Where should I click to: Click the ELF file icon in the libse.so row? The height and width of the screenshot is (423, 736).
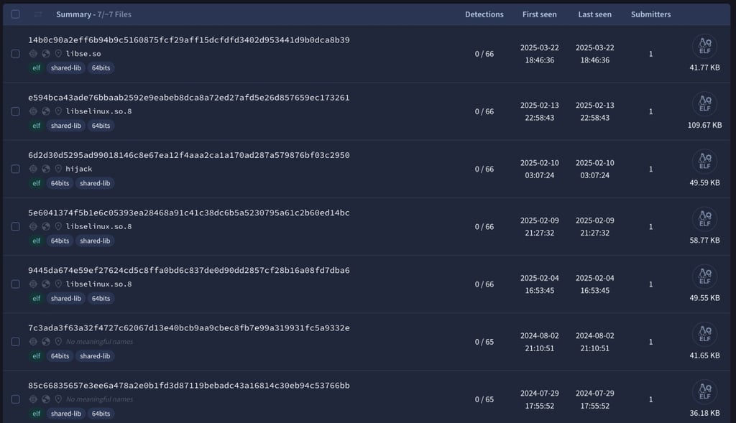tap(704, 47)
